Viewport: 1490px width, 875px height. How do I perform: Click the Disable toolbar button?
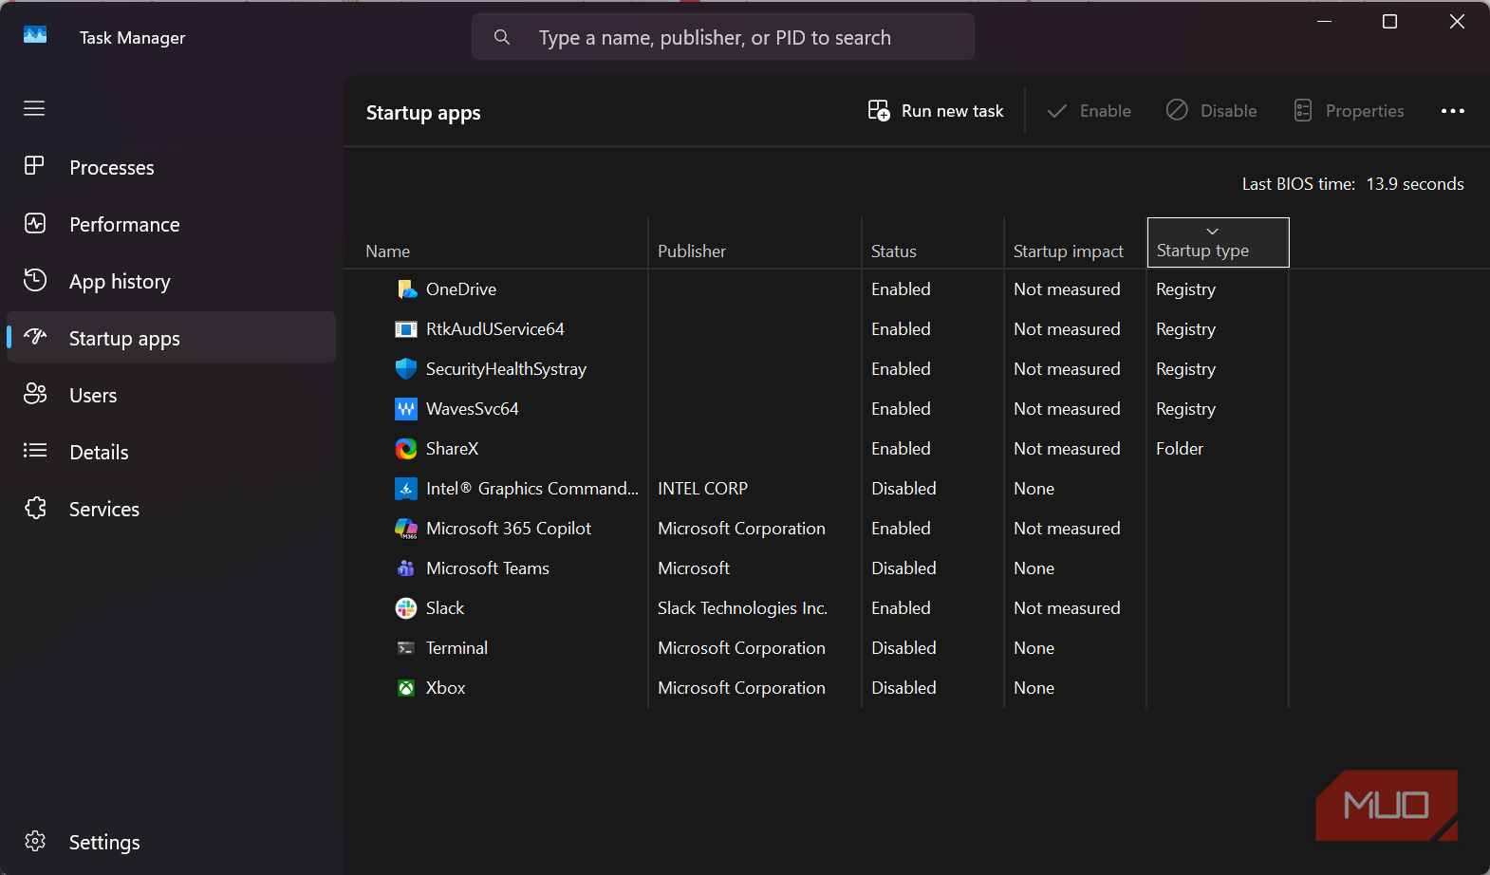pyautogui.click(x=1211, y=111)
